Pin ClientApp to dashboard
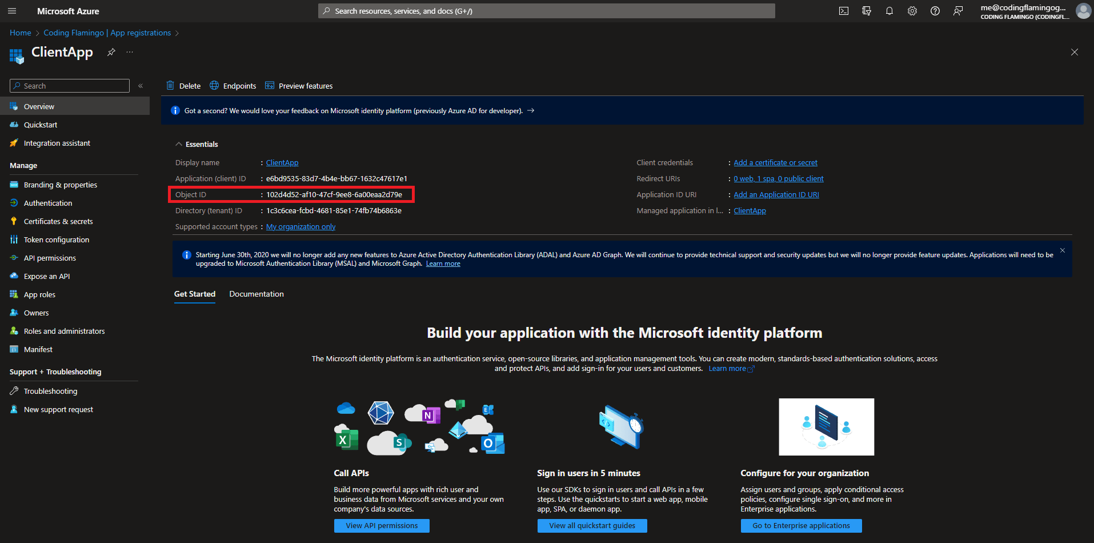 click(x=110, y=52)
